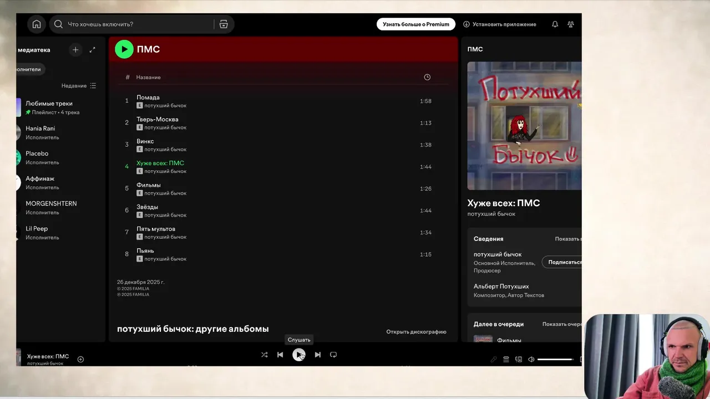Open потухший бычок: другие альбомы heading
Viewport: 710px width, 399px height.
pos(192,329)
